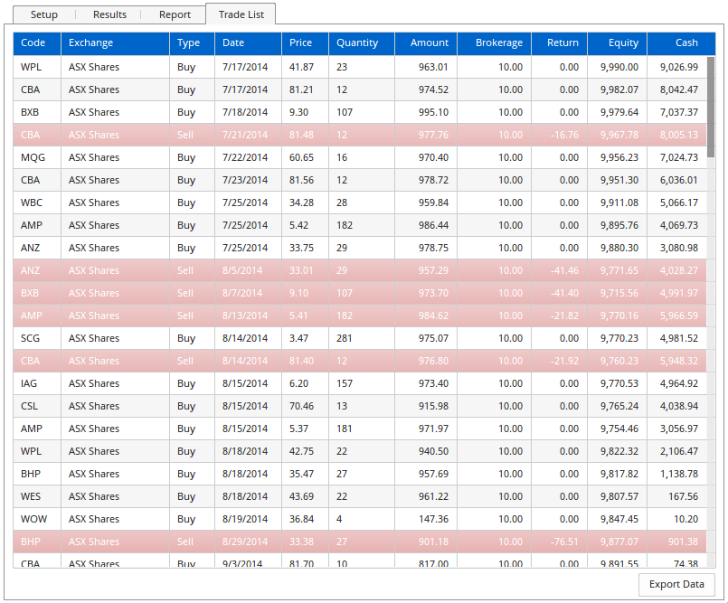The width and height of the screenshot is (728, 603).
Task: Select the cash cell 10.20
Action: pos(677,519)
